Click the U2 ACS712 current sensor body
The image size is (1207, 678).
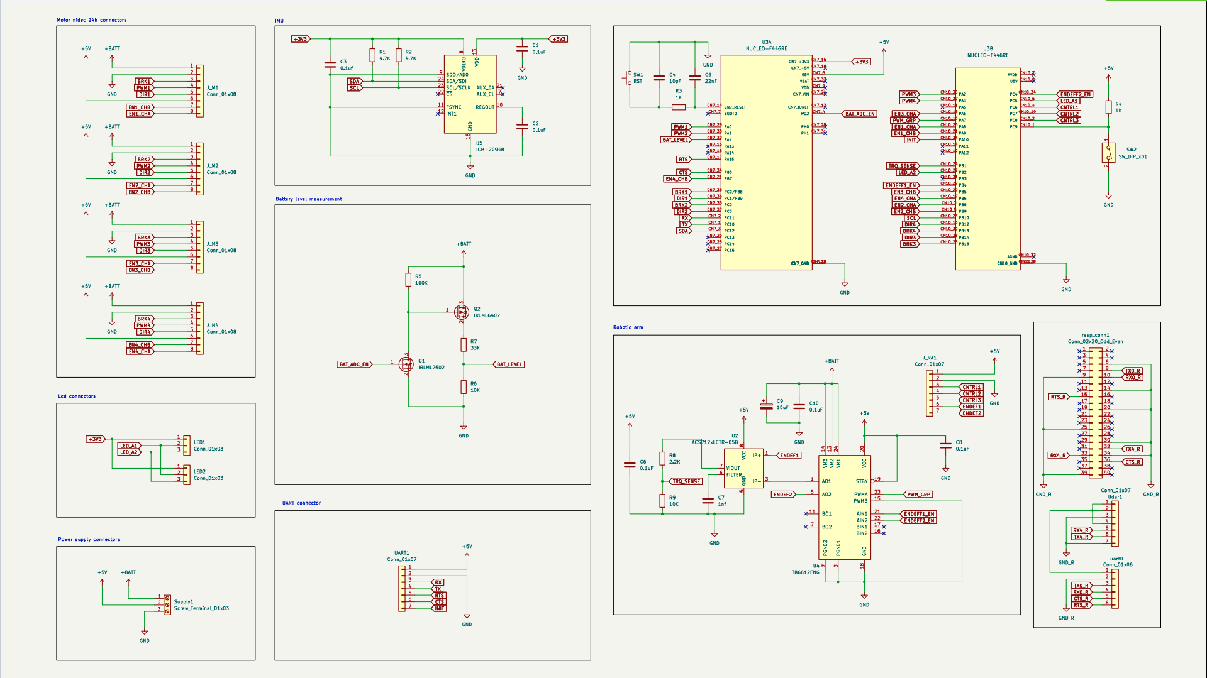744,468
